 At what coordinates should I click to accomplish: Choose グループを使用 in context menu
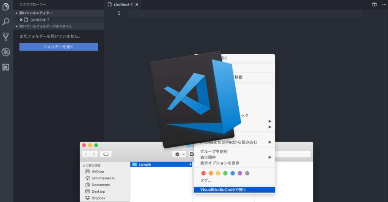(x=234, y=151)
